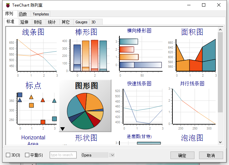The image size is (229, 165).
Task: Select the 统计 sub-tab
Action: pos(53,22)
